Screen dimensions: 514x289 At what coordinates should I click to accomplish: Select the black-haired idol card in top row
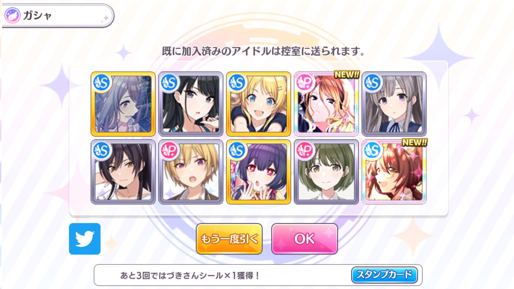point(191,104)
